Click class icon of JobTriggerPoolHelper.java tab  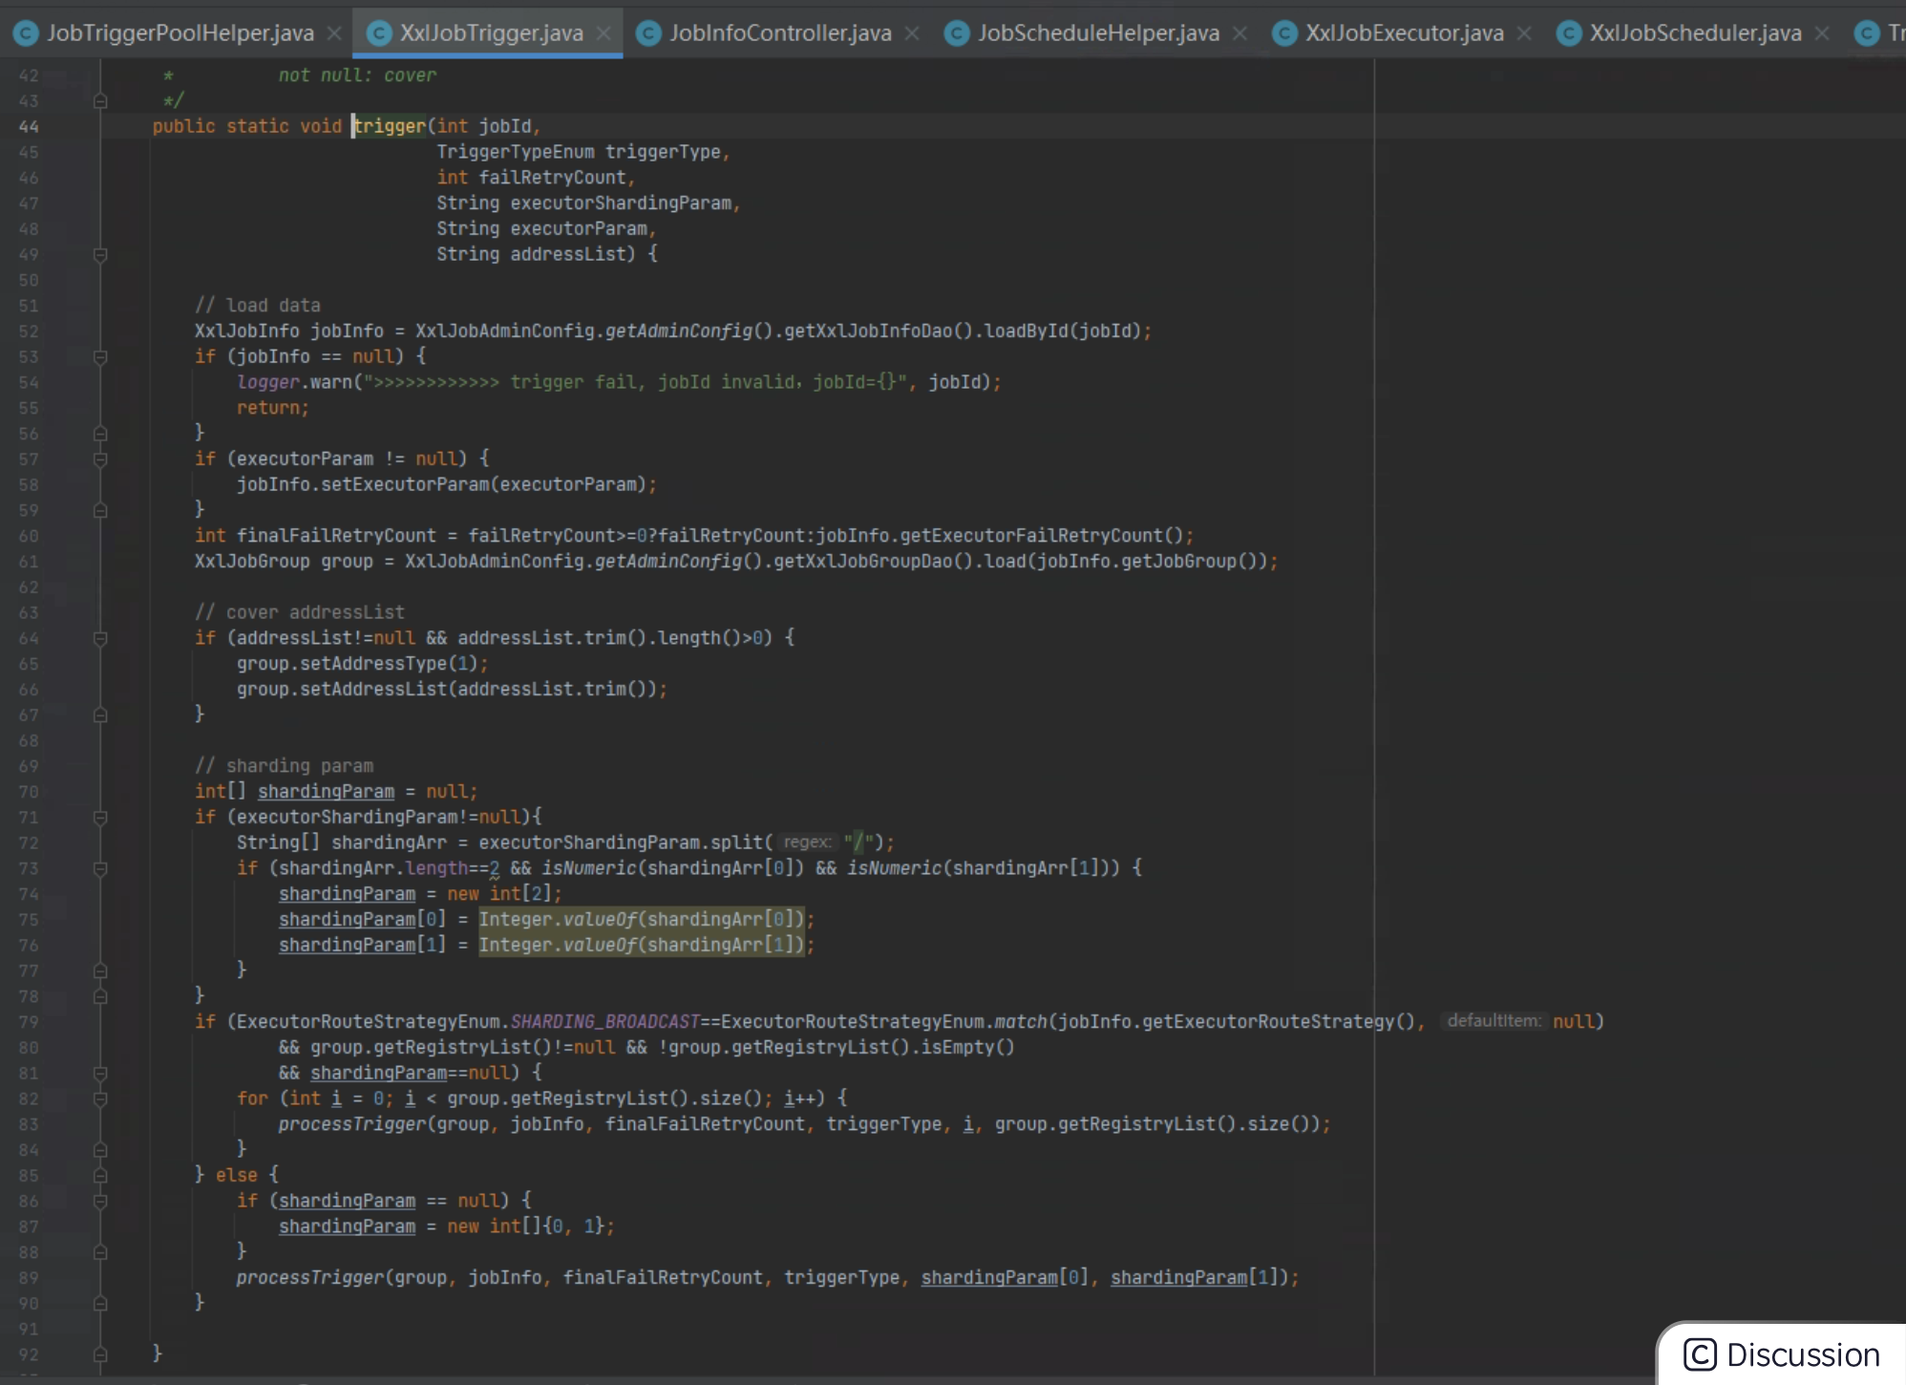[x=26, y=33]
